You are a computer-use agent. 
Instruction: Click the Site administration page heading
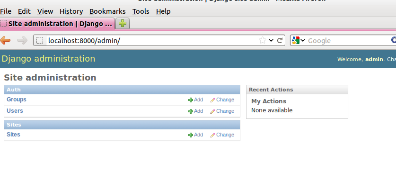[50, 78]
